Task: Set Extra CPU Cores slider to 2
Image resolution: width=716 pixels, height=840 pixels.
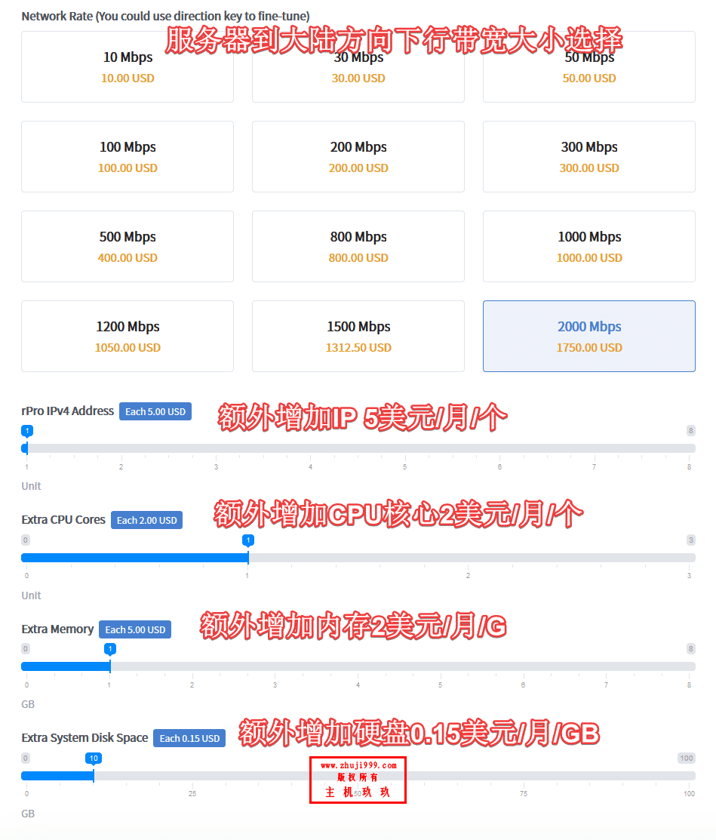Action: [x=468, y=558]
